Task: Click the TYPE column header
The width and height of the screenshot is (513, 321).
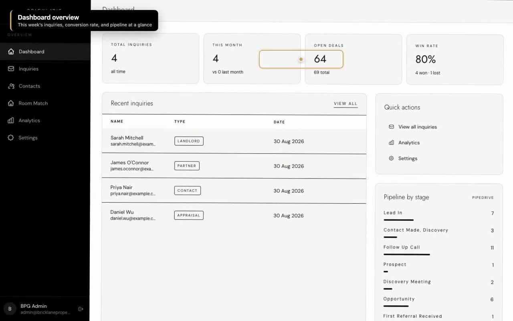Action: [x=180, y=122]
